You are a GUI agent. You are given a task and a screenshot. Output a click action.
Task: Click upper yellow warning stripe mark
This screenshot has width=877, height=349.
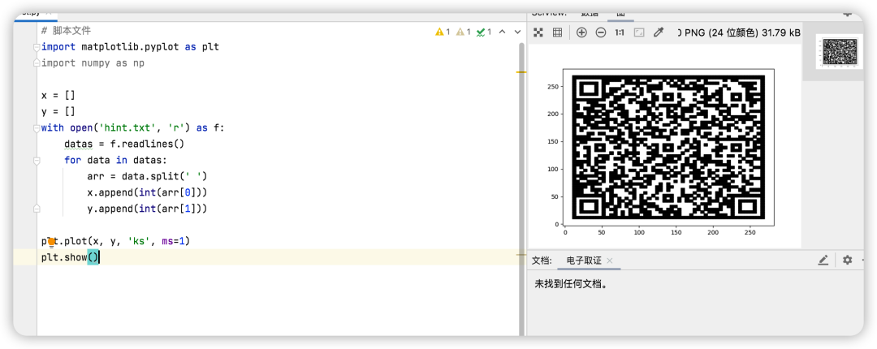pyautogui.click(x=521, y=72)
